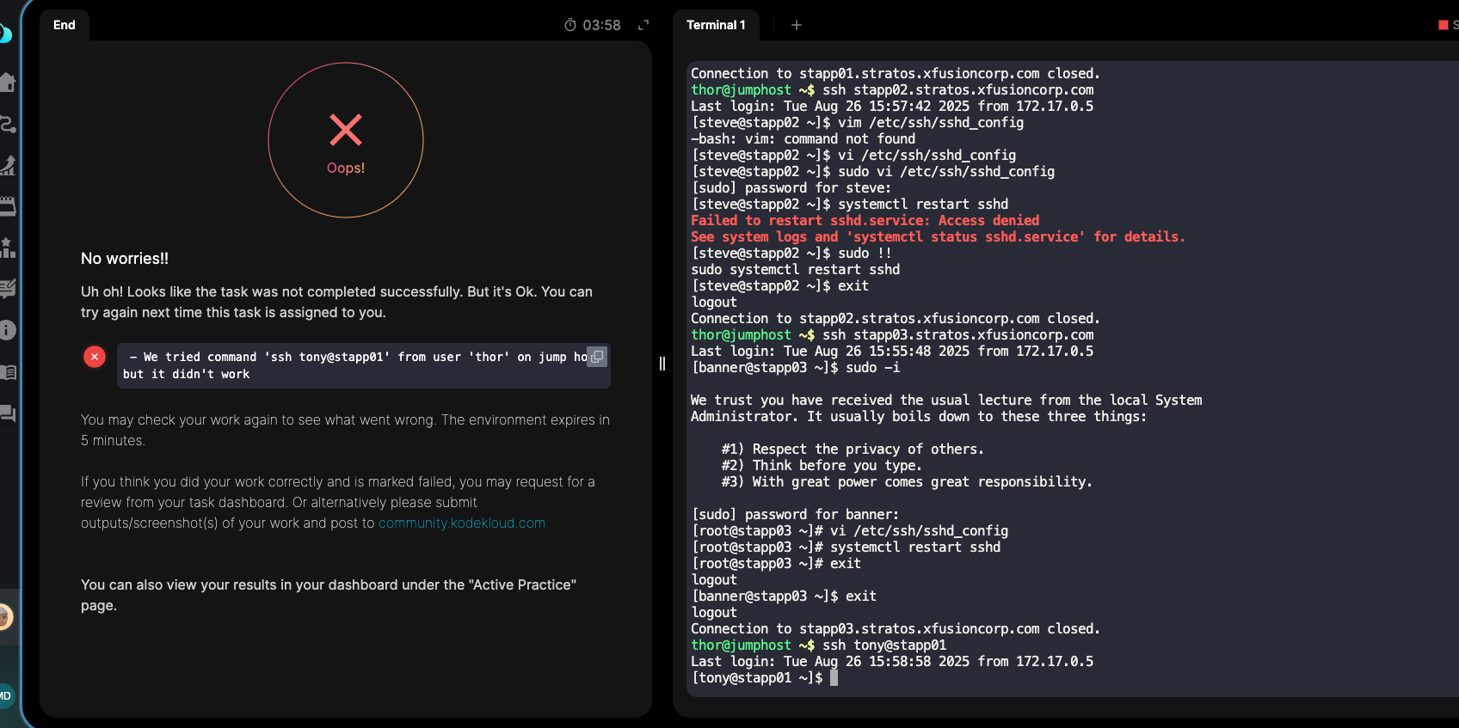Viewport: 1459px width, 728px height.
Task: Open the Home icon in sidebar
Action: pyautogui.click(x=8, y=83)
